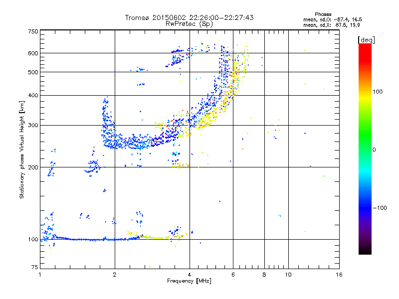Click the x-axis tick label '8'

(x=264, y=275)
